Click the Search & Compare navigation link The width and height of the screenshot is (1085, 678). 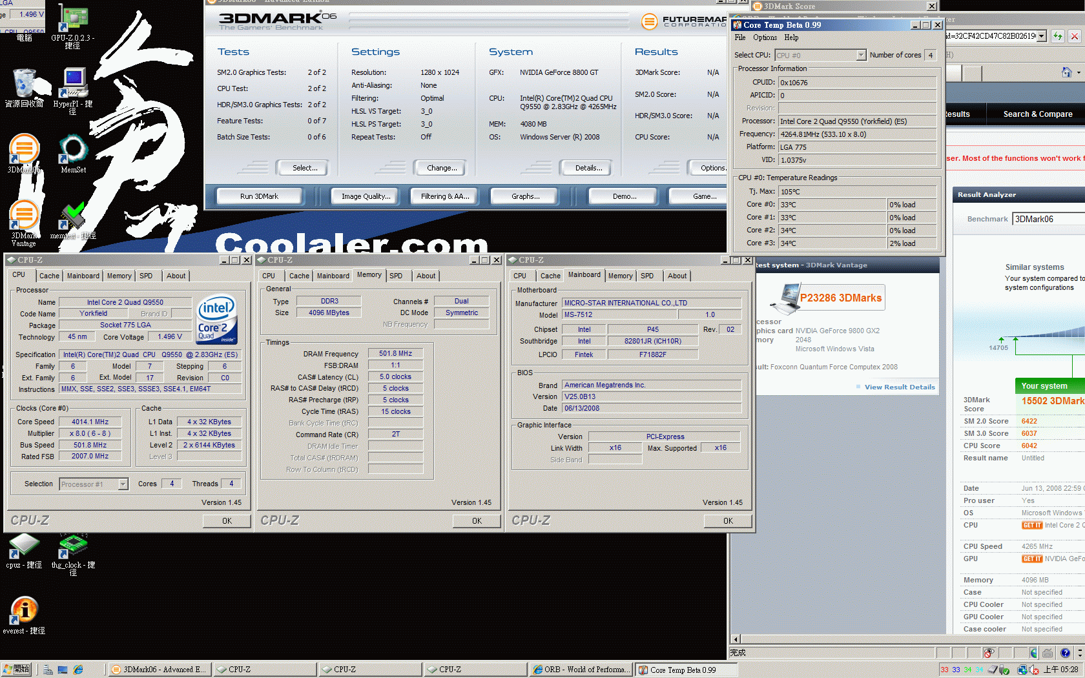click(x=1038, y=114)
